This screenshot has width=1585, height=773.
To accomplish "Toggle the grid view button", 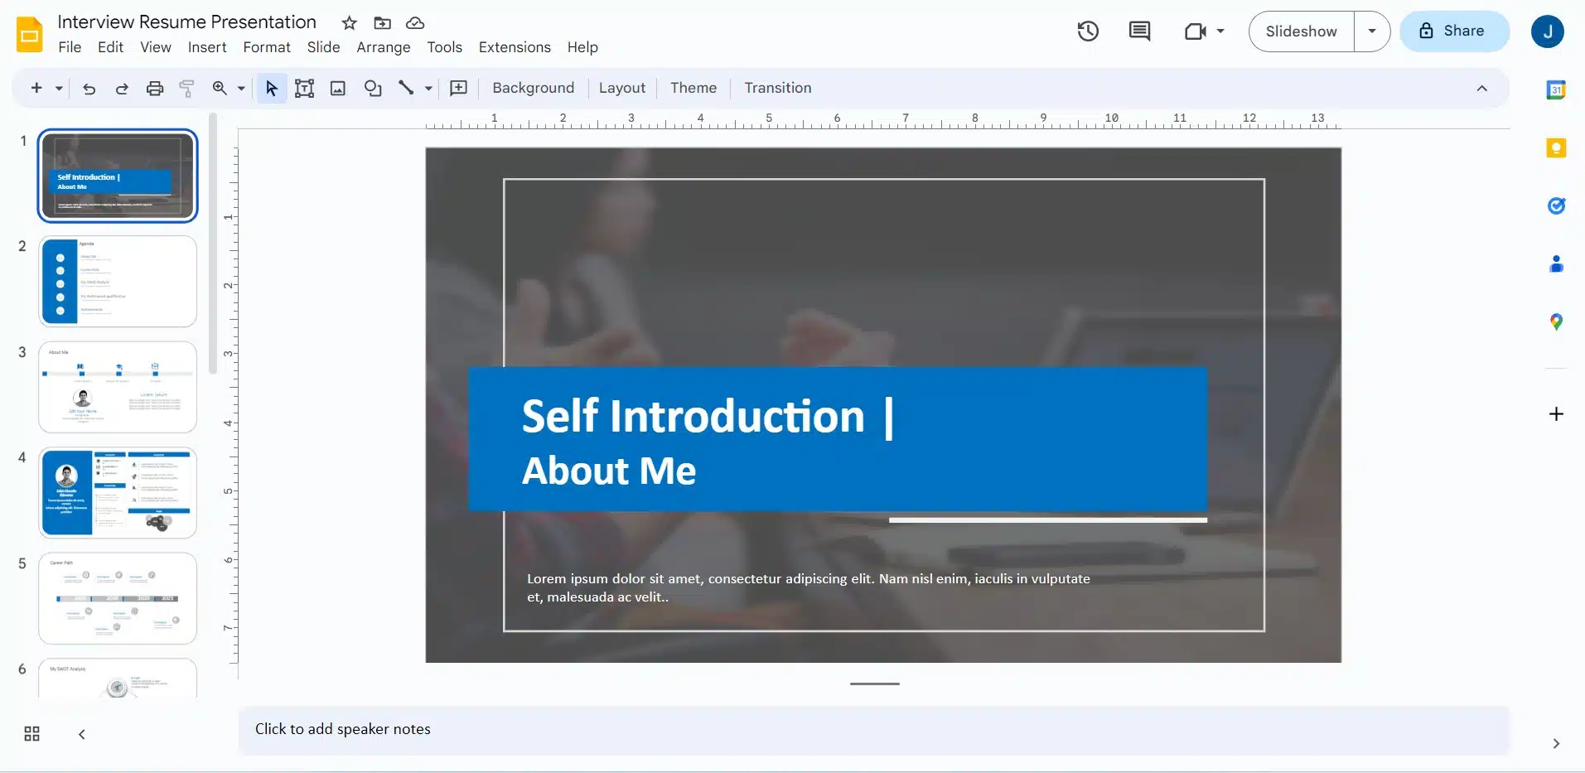I will 32,734.
